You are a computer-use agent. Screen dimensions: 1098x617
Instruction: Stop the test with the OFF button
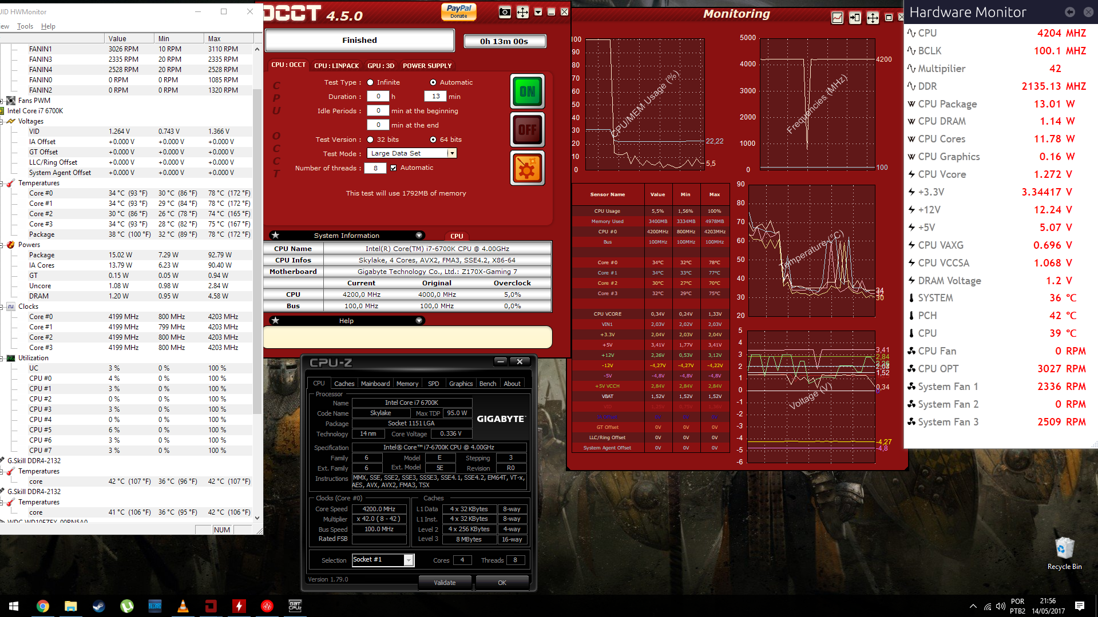527,130
